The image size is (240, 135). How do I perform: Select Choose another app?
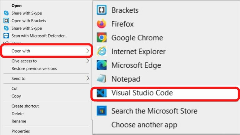tap(144, 125)
